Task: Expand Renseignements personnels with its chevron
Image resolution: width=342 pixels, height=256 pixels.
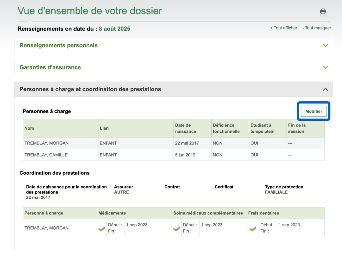Action: click(x=325, y=45)
